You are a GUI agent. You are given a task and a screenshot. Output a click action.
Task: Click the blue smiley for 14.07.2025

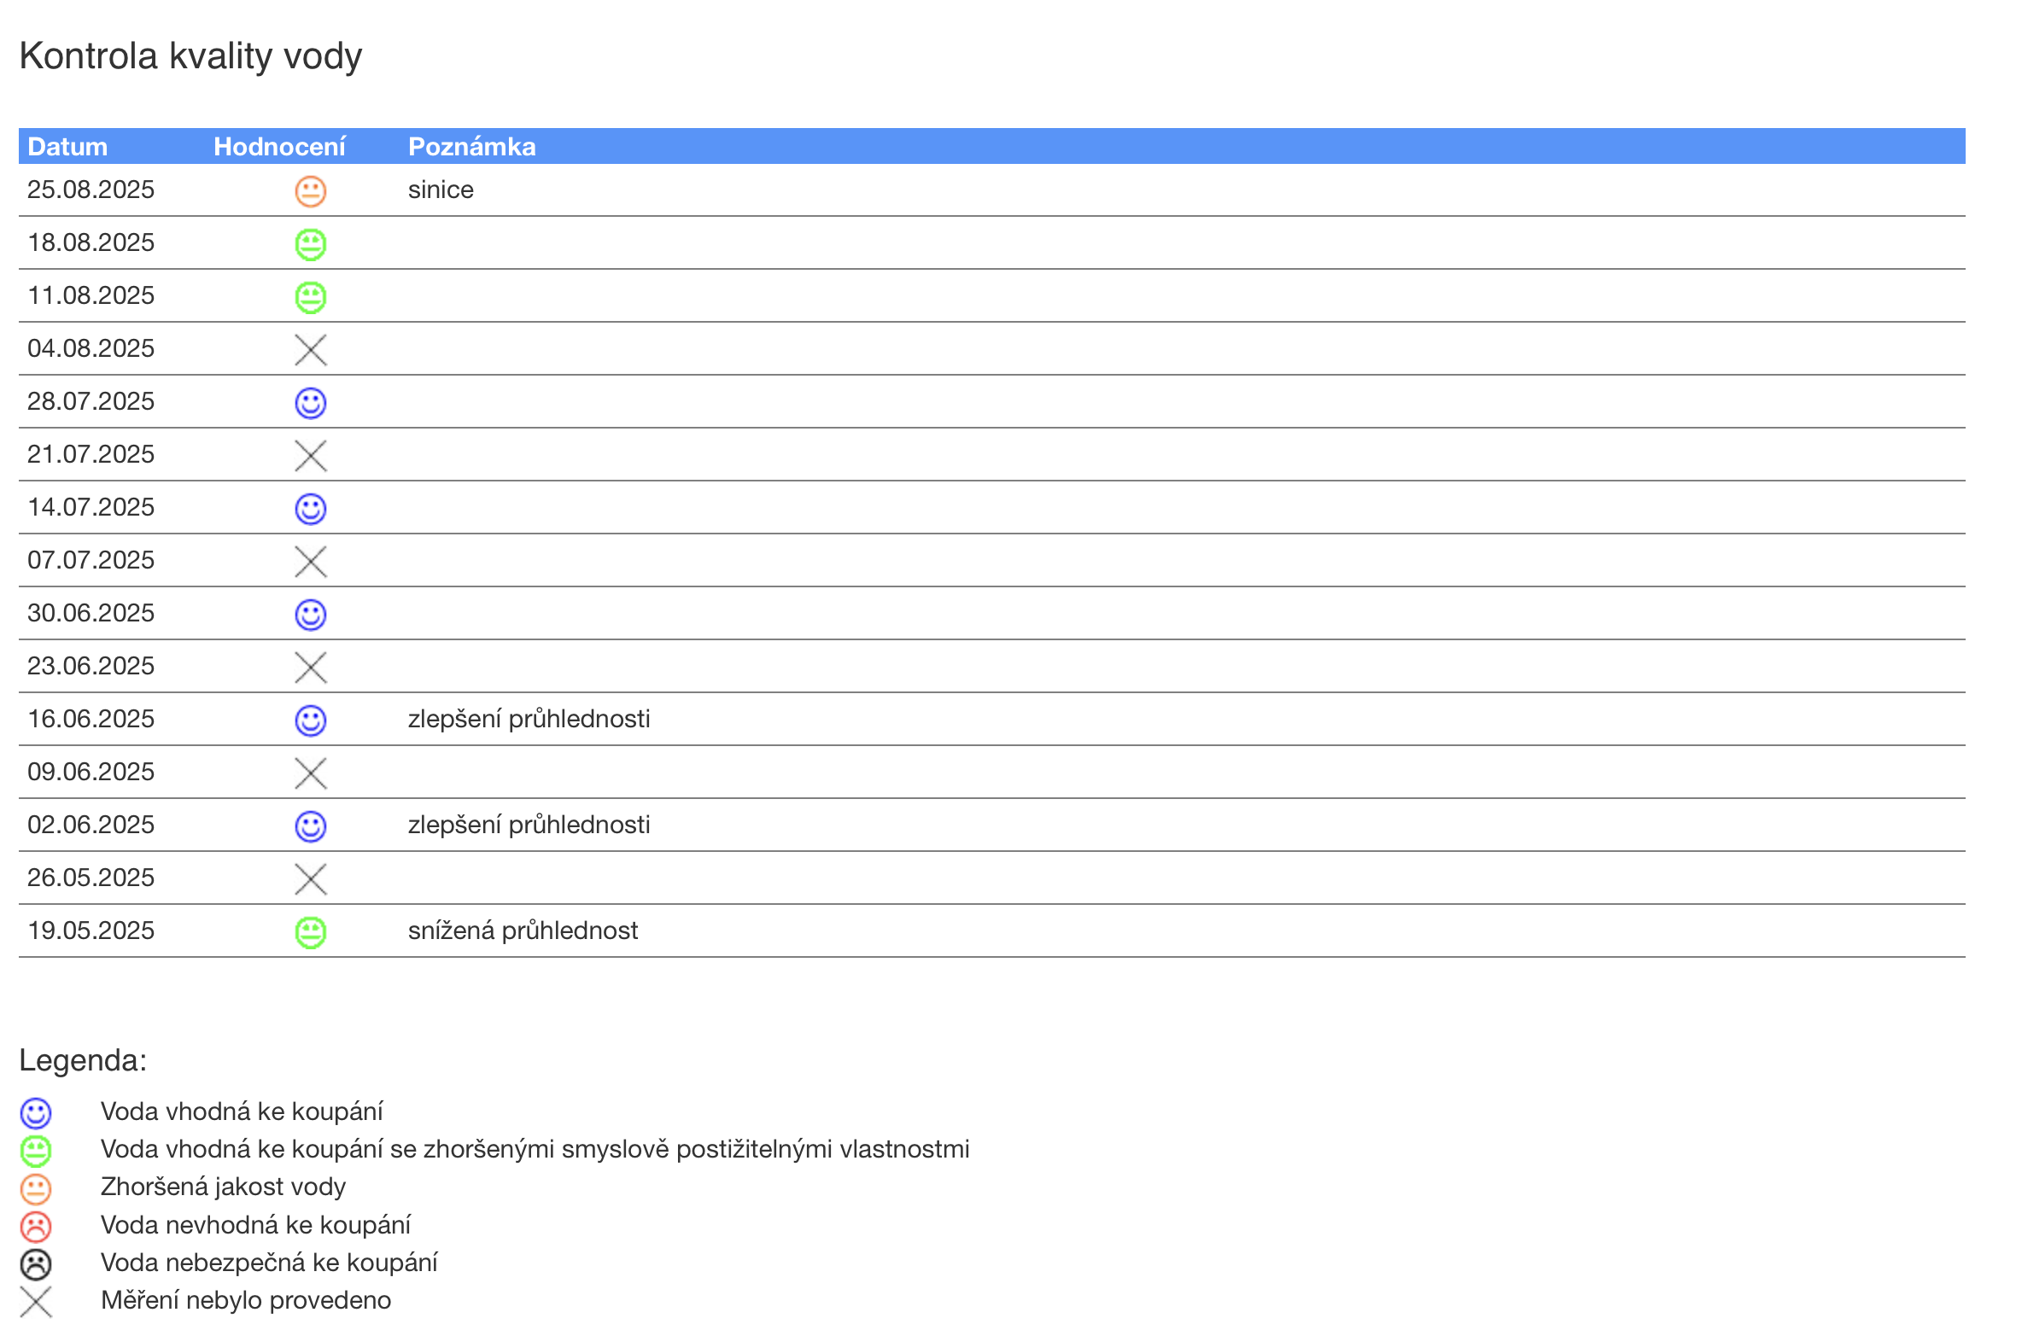click(x=310, y=509)
